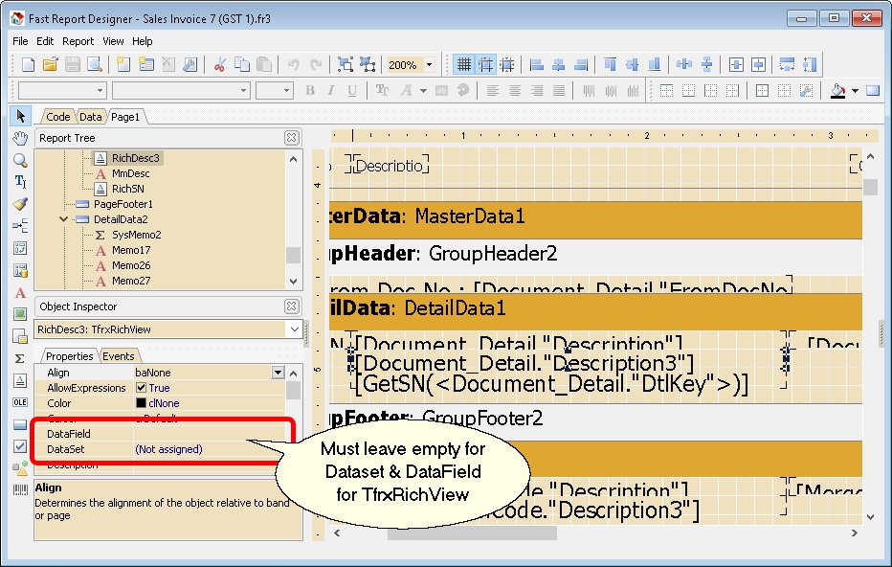Image resolution: width=892 pixels, height=567 pixels.
Task: Click the clNone color swatch
Action: 141,403
